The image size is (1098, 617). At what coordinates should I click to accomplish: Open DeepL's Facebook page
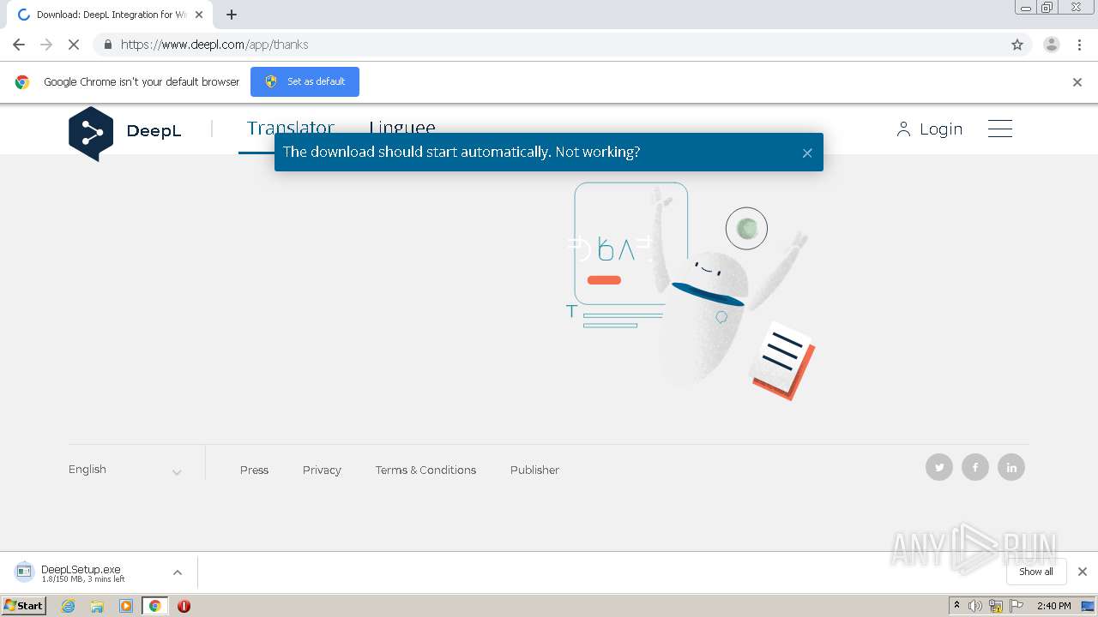pos(975,467)
